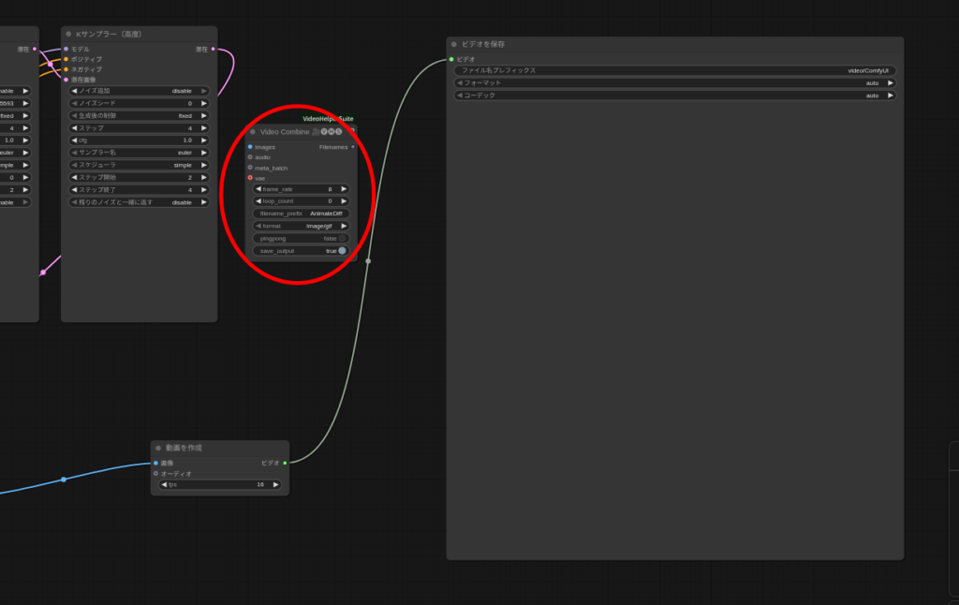Click the 動画を作成 node collapse dot
Screen dimensions: 959x605
point(158,448)
